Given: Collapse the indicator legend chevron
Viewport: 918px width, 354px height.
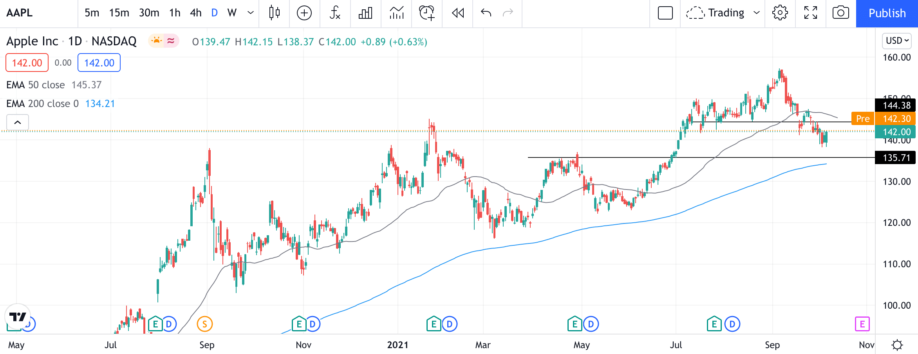Looking at the screenshot, I should point(18,122).
